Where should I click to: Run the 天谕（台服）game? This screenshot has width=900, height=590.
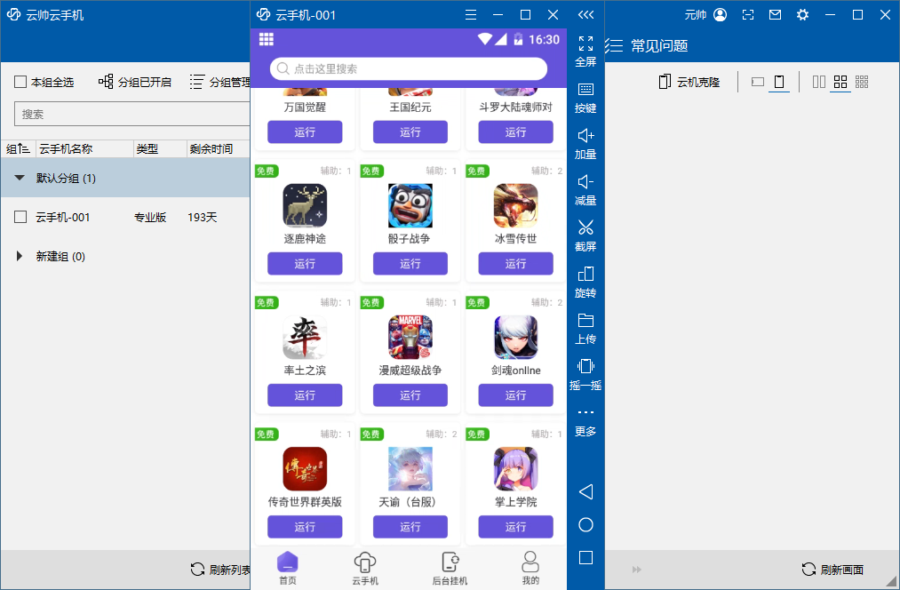[410, 526]
